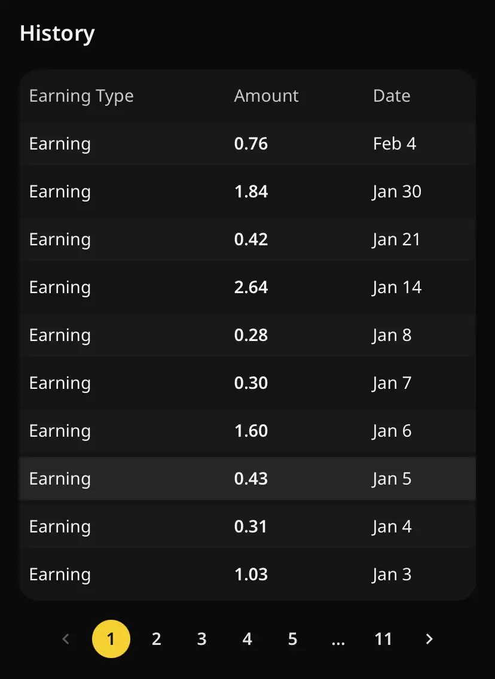Switch to page 5 of results
Viewport: 495px width, 679px height.
(x=292, y=639)
